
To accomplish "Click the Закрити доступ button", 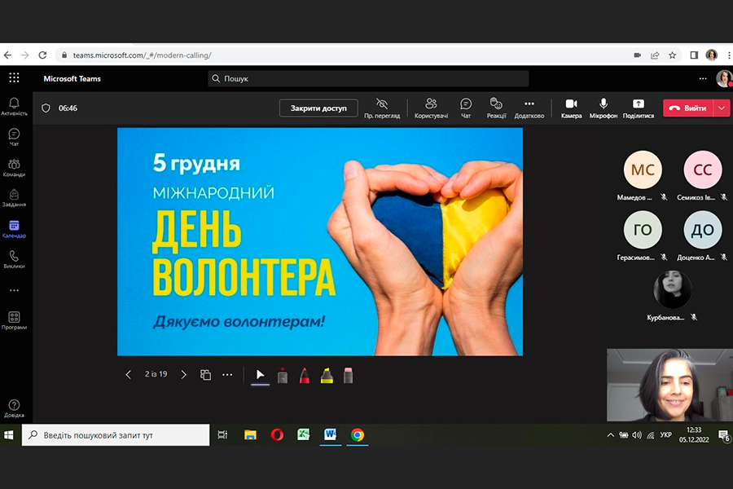I will [318, 108].
